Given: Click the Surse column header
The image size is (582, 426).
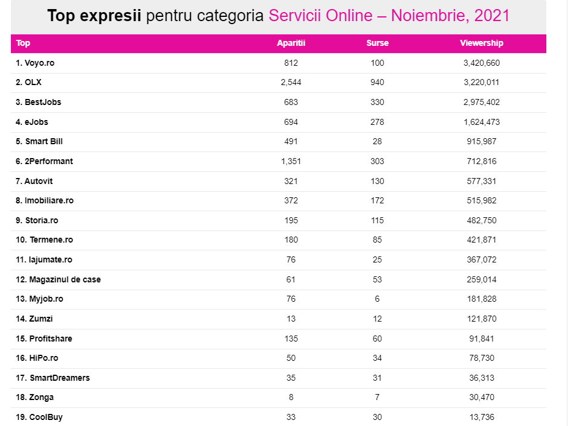Looking at the screenshot, I should (377, 43).
